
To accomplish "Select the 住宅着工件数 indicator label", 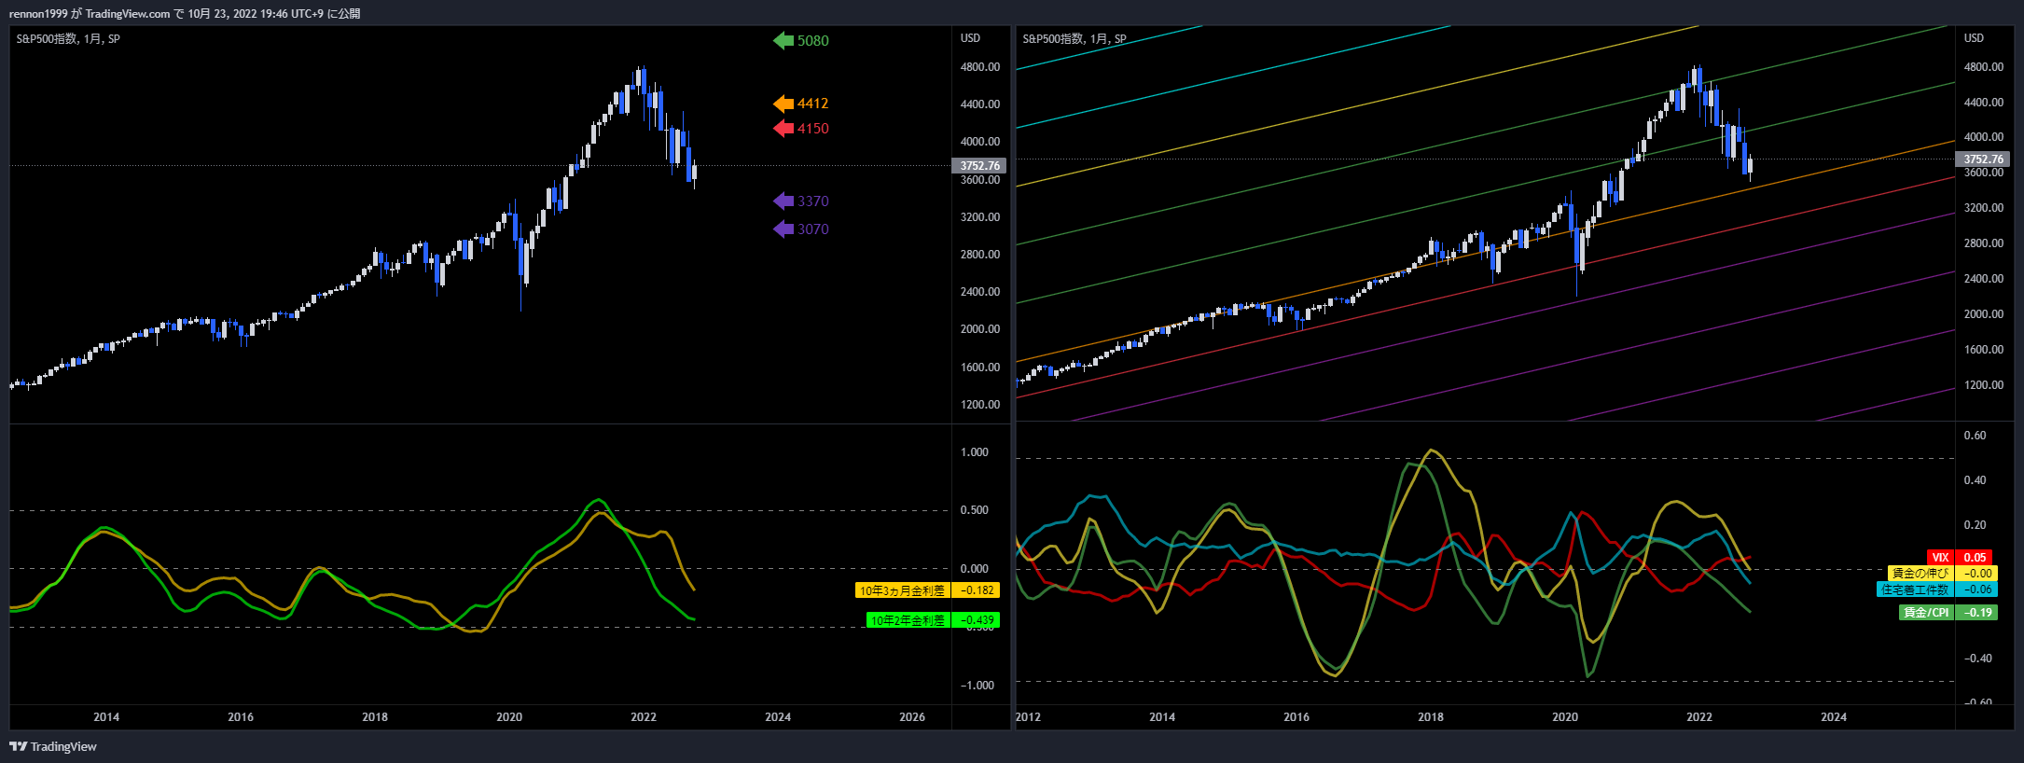I will (x=1916, y=590).
